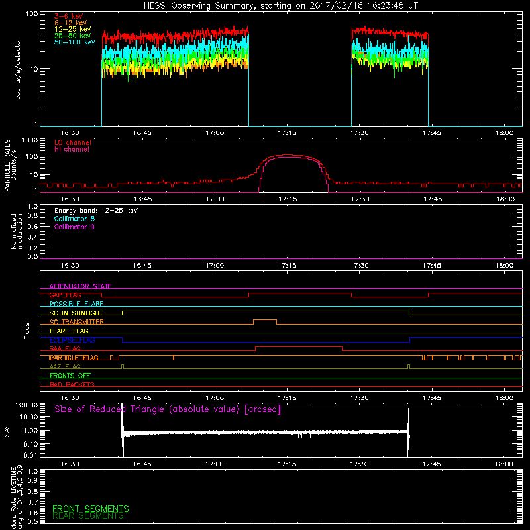Click the 18:00 tick label under the Flags panel

coord(504,398)
